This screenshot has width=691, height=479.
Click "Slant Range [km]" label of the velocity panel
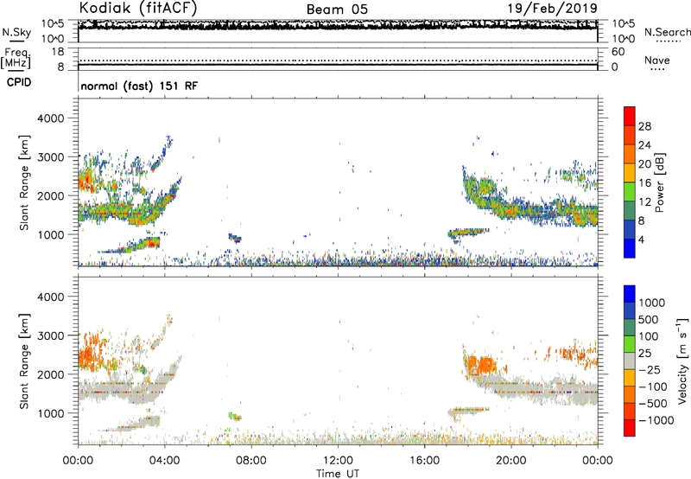(24, 361)
